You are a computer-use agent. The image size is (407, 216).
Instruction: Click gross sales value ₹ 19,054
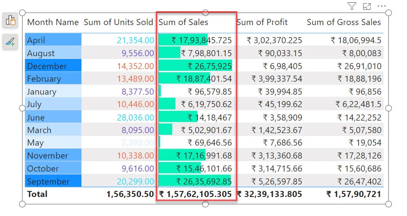coord(365,143)
